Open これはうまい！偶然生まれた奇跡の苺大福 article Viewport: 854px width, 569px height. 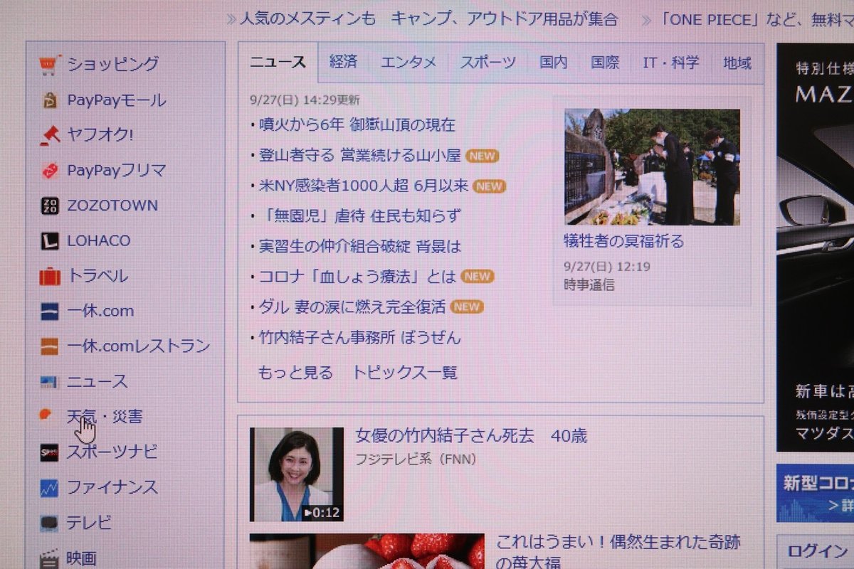coord(618,553)
